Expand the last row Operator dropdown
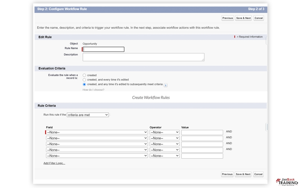The width and height of the screenshot is (301, 188). 164,156
